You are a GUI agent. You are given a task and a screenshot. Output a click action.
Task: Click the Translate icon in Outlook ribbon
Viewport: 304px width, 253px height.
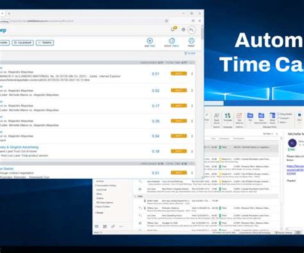pyautogui.click(x=228, y=118)
